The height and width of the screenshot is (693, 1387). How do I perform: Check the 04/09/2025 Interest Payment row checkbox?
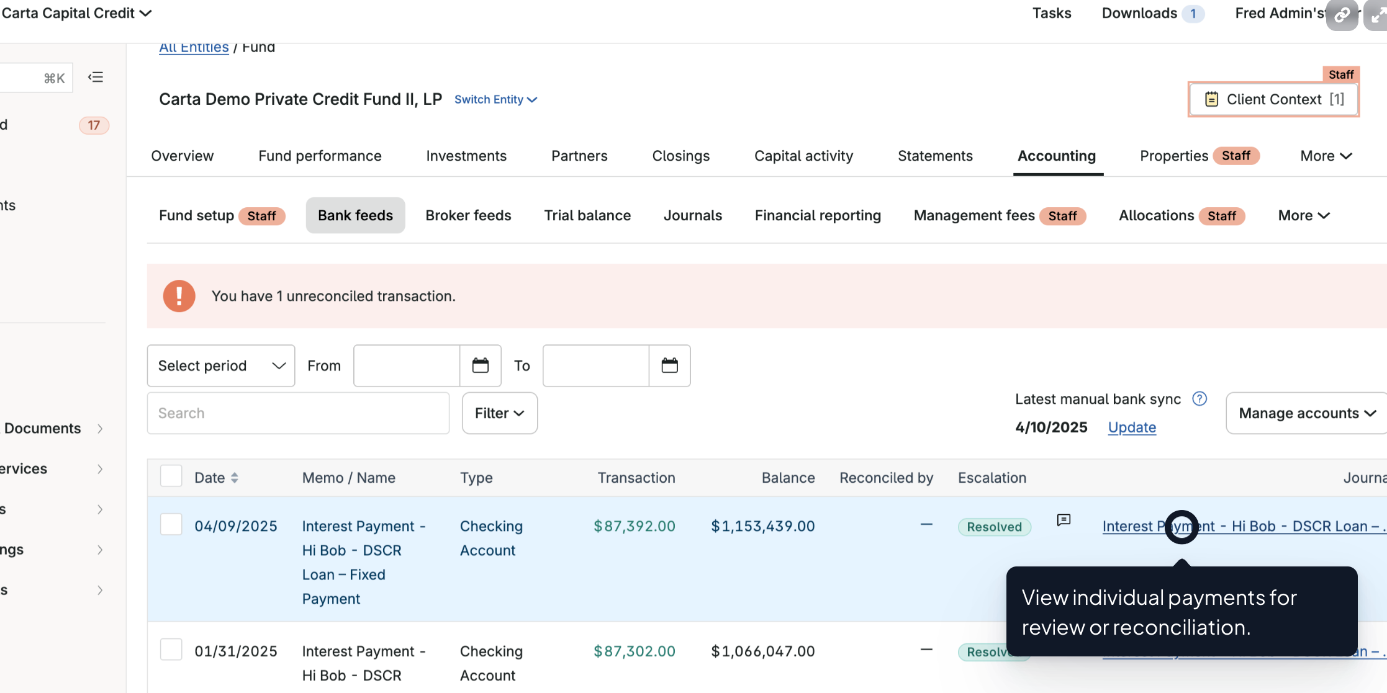[x=171, y=524]
